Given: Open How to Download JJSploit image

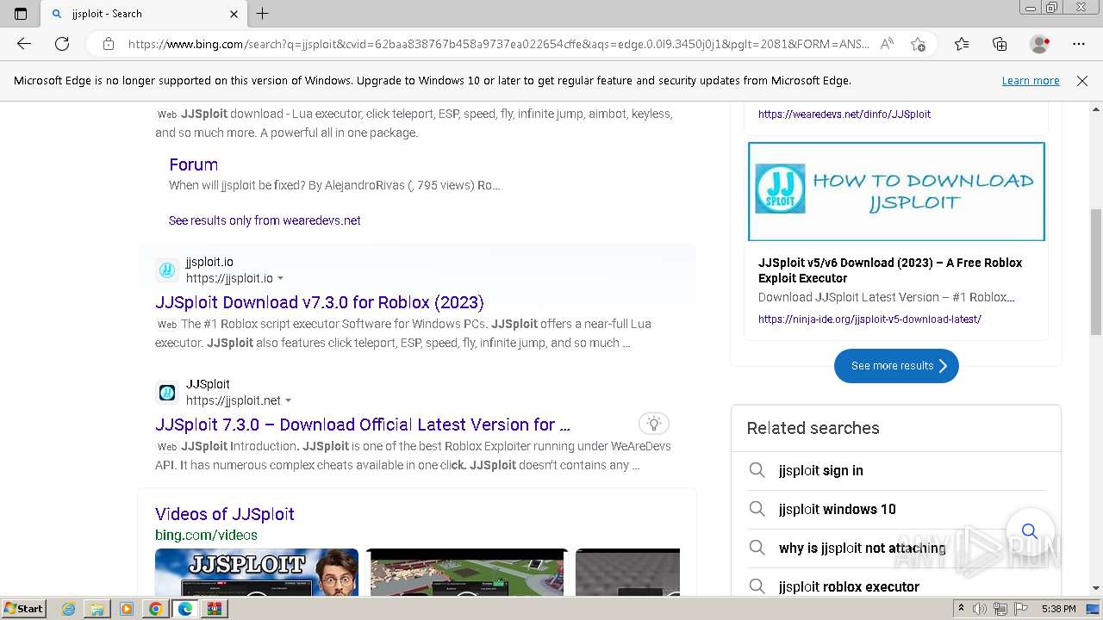Looking at the screenshot, I should click(x=896, y=192).
